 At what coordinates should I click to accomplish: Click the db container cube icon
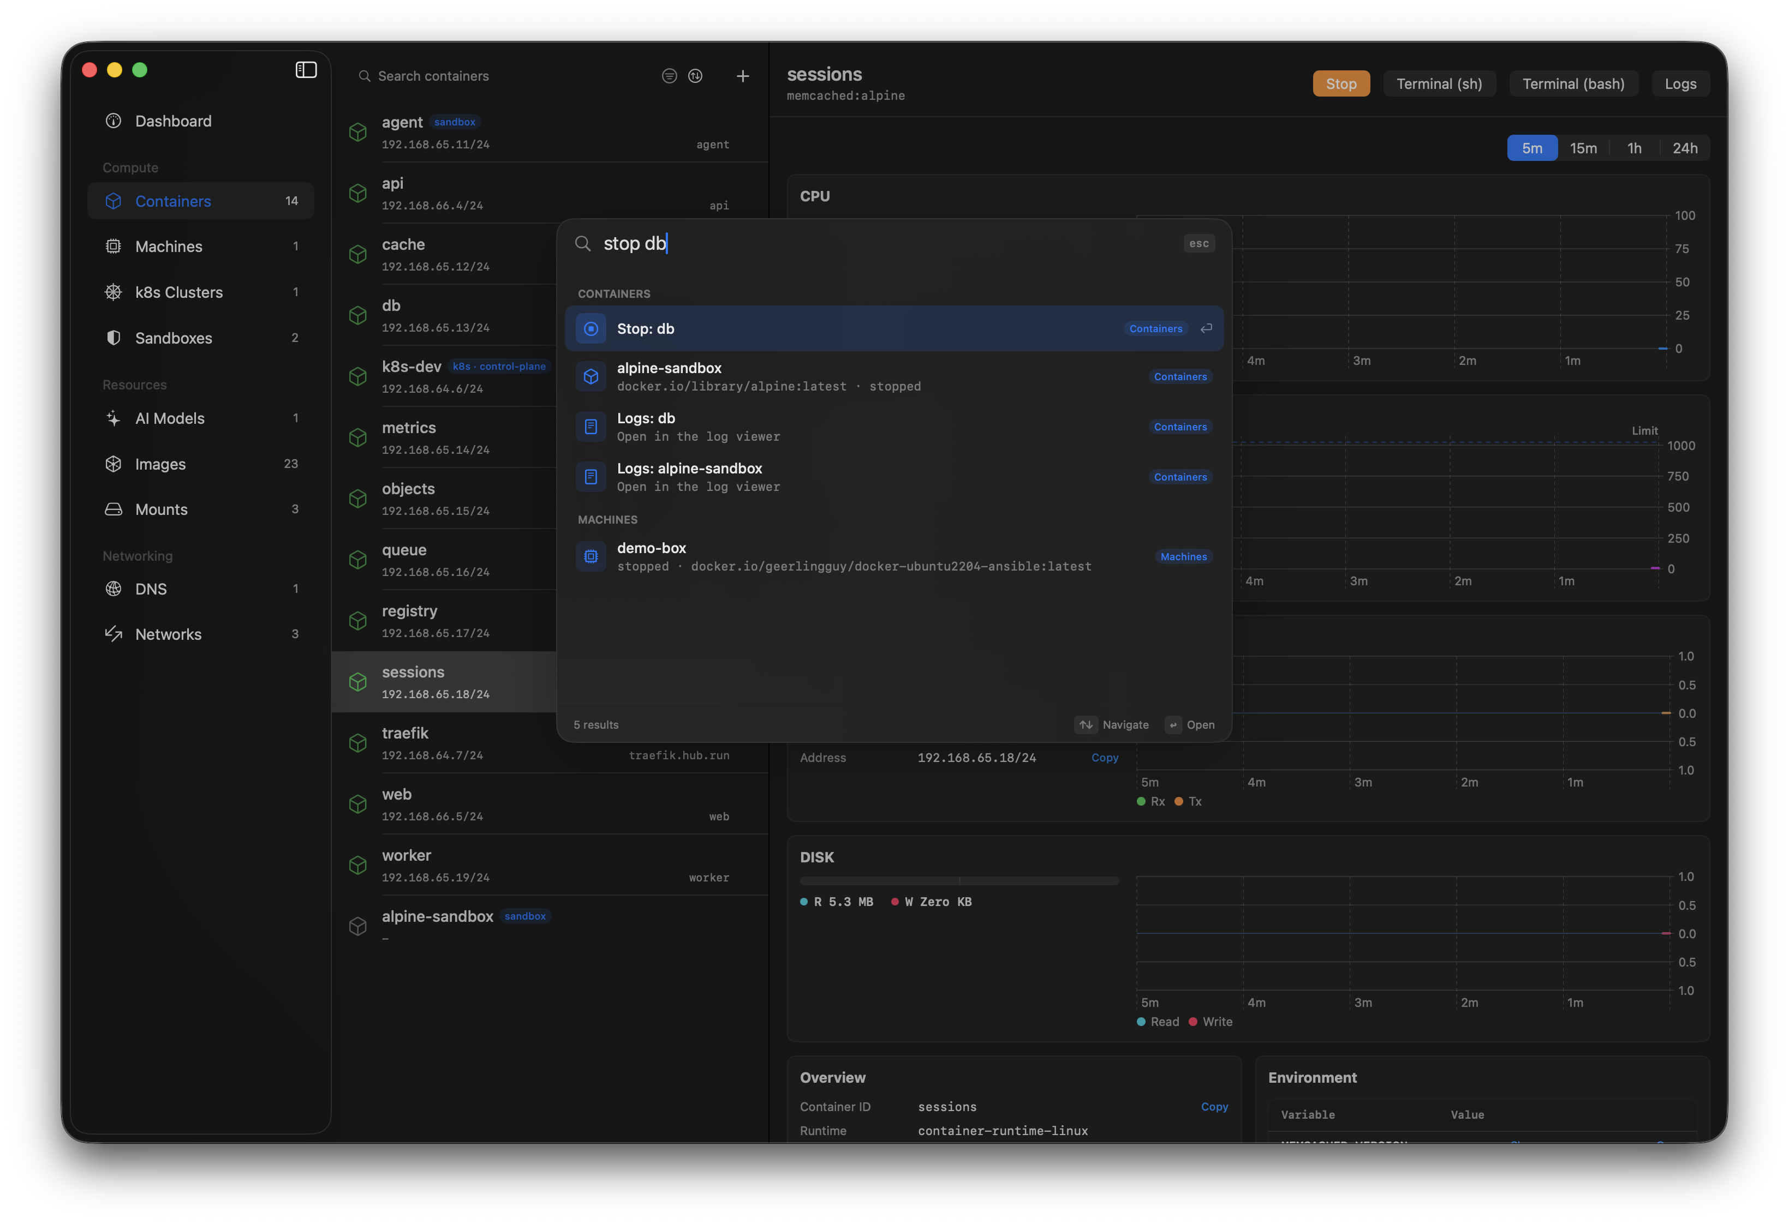[x=358, y=315]
